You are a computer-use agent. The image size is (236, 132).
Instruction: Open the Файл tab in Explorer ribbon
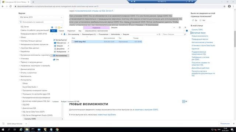coord(53,31)
